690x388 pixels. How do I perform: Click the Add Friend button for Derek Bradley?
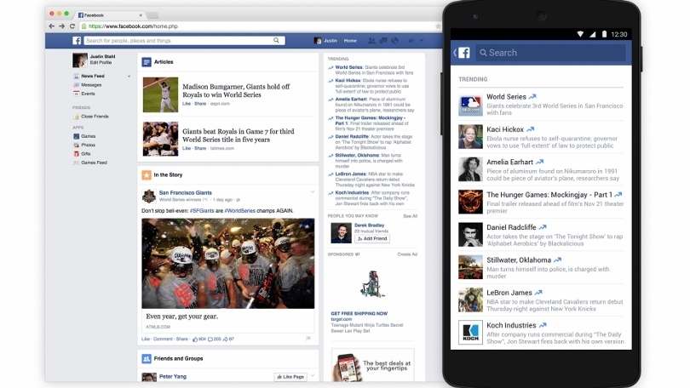(x=372, y=238)
